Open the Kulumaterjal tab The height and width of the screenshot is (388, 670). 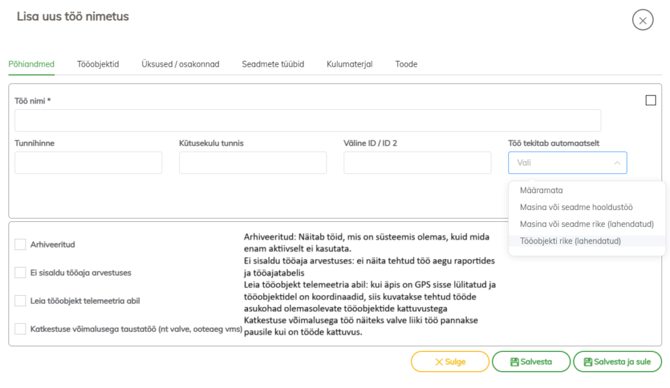[349, 64]
